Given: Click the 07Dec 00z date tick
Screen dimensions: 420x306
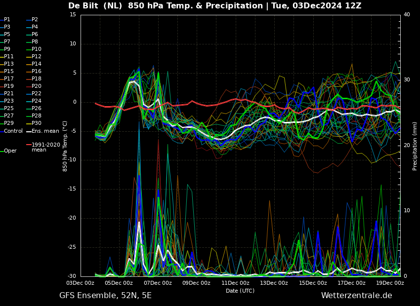Looking at the screenshot, I should pos(158,283).
